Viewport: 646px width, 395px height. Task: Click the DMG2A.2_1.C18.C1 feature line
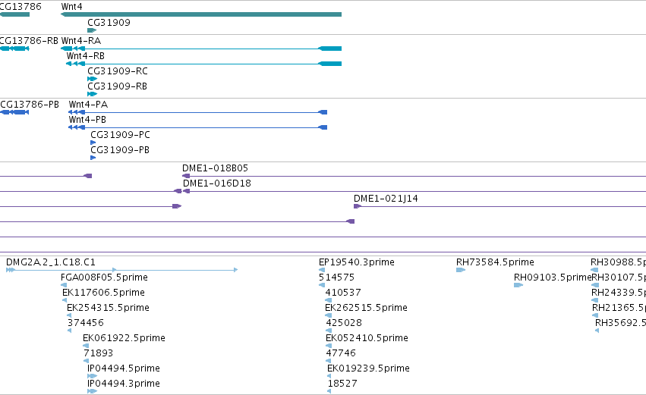(x=122, y=270)
